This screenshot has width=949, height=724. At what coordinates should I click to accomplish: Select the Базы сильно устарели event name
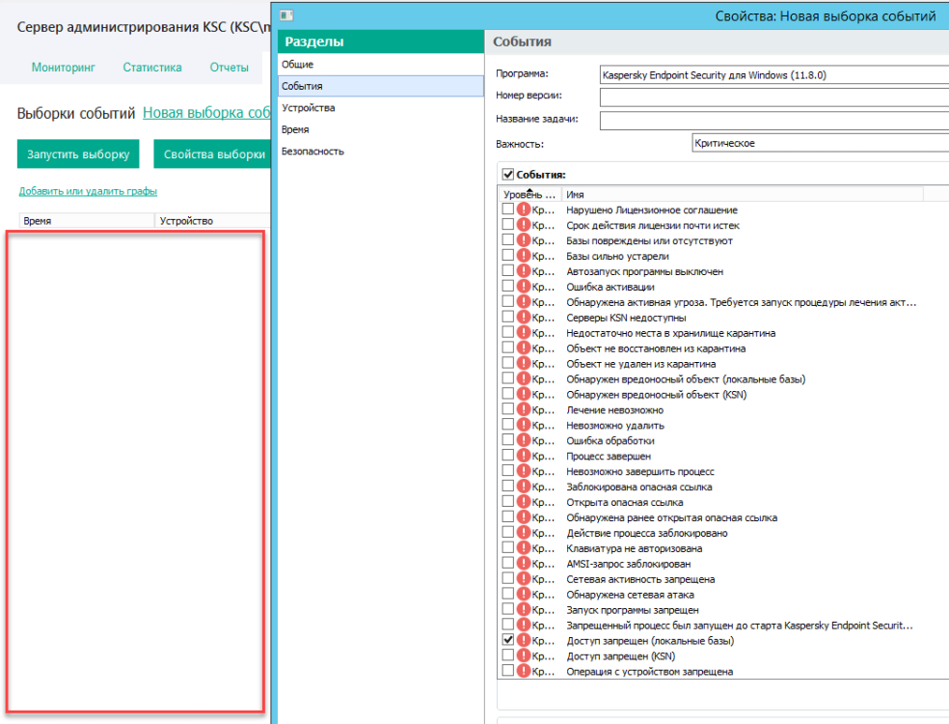tap(617, 256)
